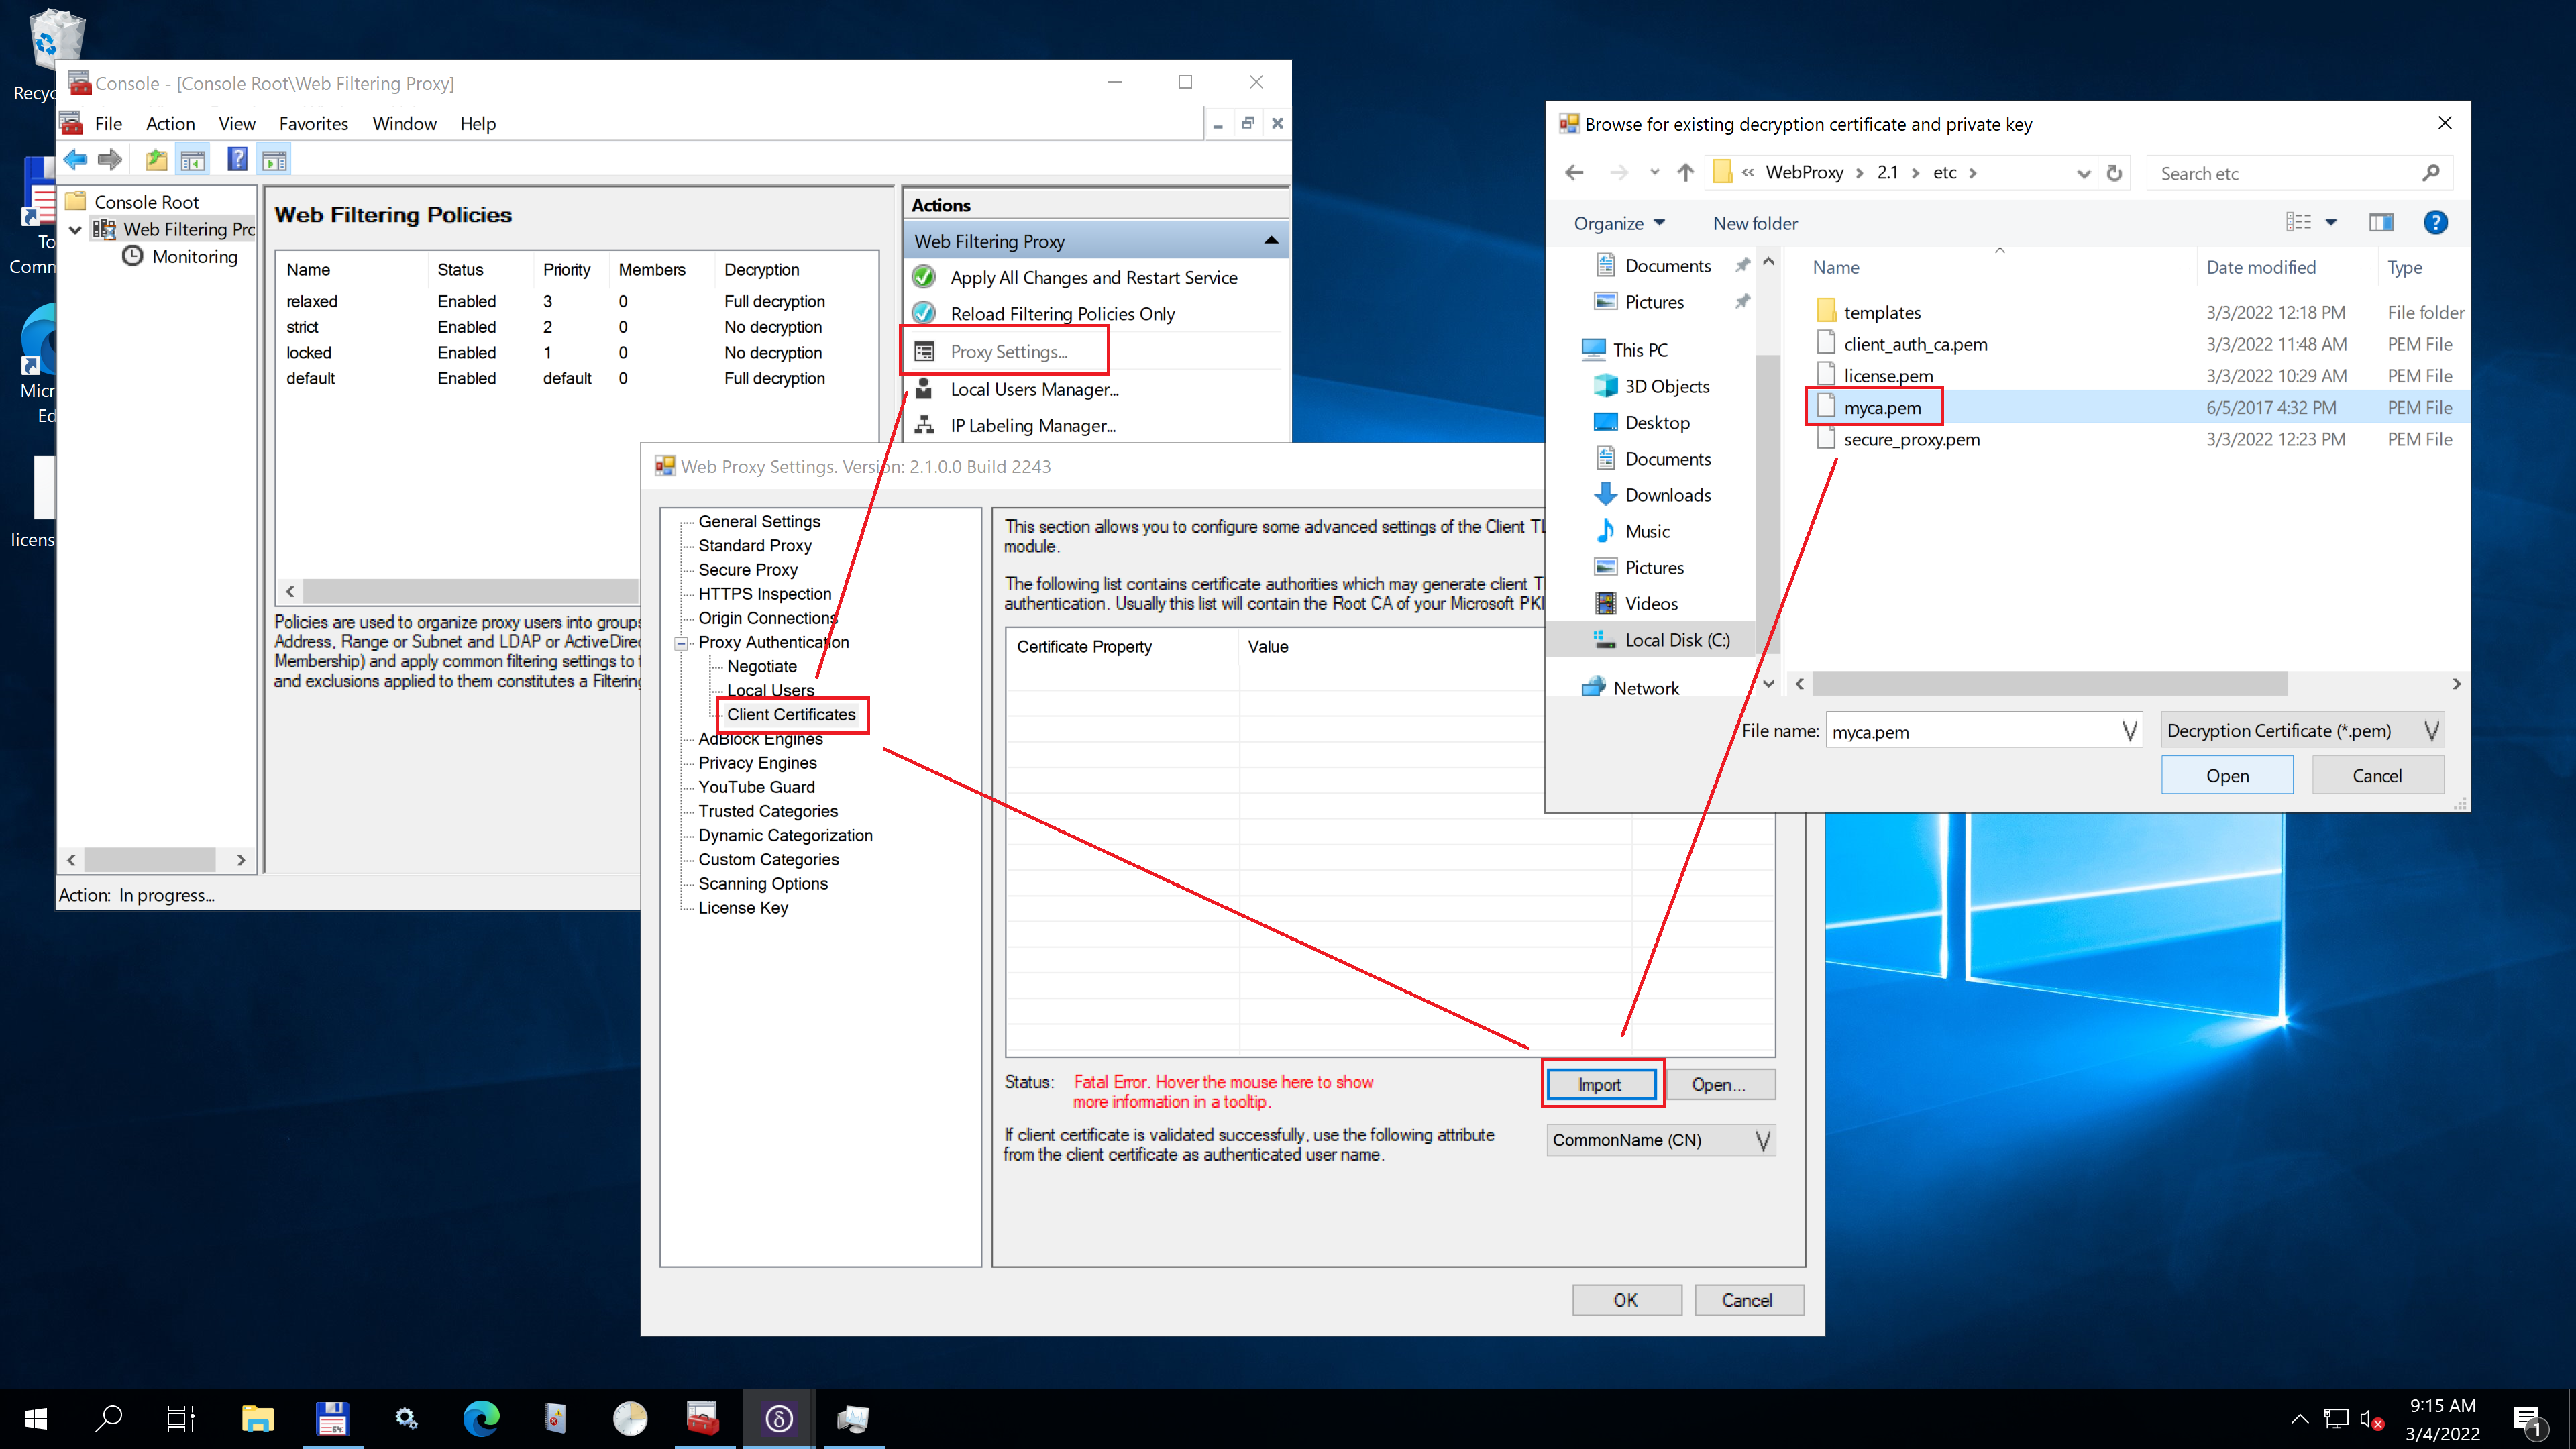Click the File name input field
Screen dimensions: 2576x1449
(1969, 731)
